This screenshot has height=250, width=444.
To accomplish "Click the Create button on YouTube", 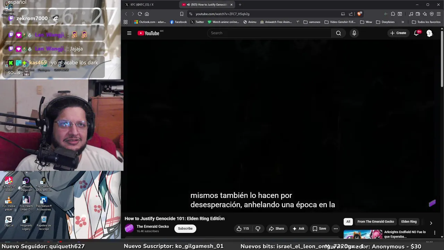I will (398, 33).
